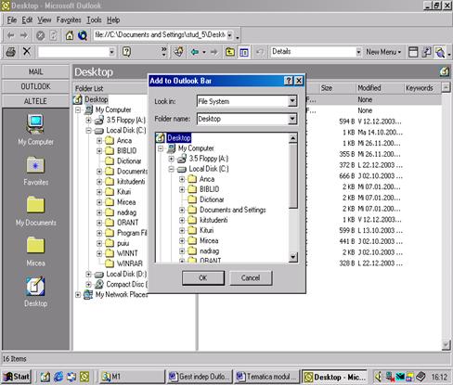453x385 pixels.
Task: Switch to OUTLOOK group in Outlook Bar
Action: (x=35, y=86)
